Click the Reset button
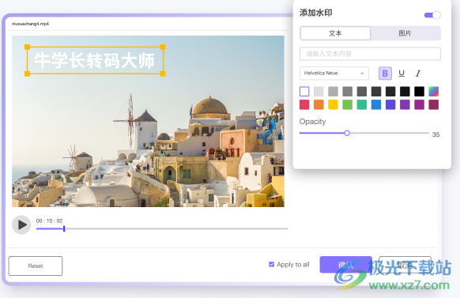This screenshot has height=298, width=460. click(36, 266)
